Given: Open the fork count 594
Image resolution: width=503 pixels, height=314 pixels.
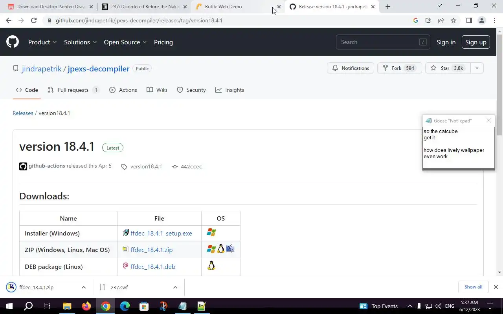Looking at the screenshot, I should pos(410,68).
